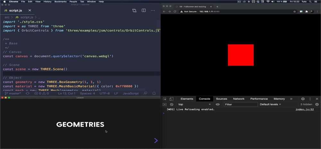This screenshot has width=321, height=149.
Task: Click the src breadcrumb folder
Action: 7,17
